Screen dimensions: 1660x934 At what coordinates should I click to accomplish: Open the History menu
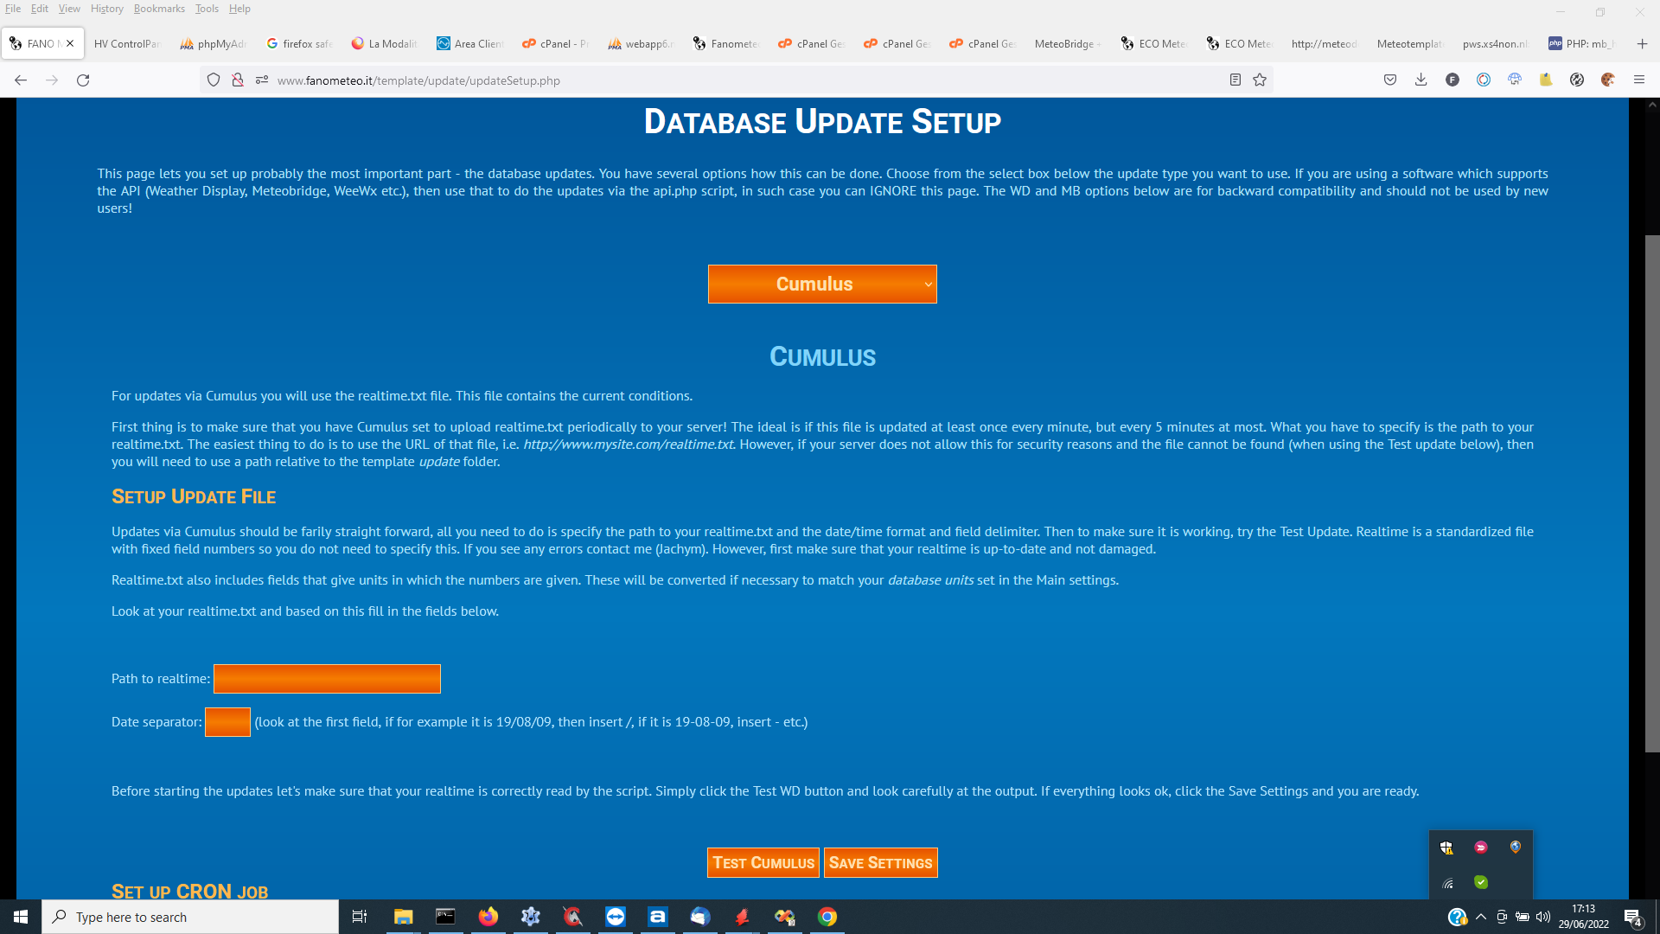click(x=107, y=9)
